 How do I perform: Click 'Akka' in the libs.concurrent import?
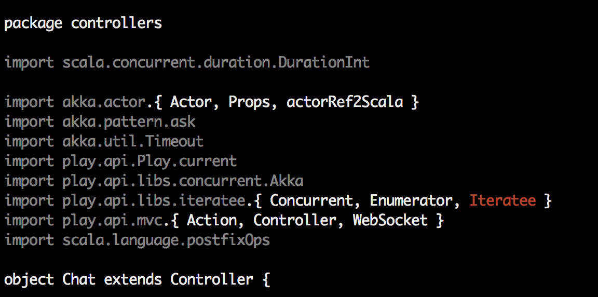287,181
